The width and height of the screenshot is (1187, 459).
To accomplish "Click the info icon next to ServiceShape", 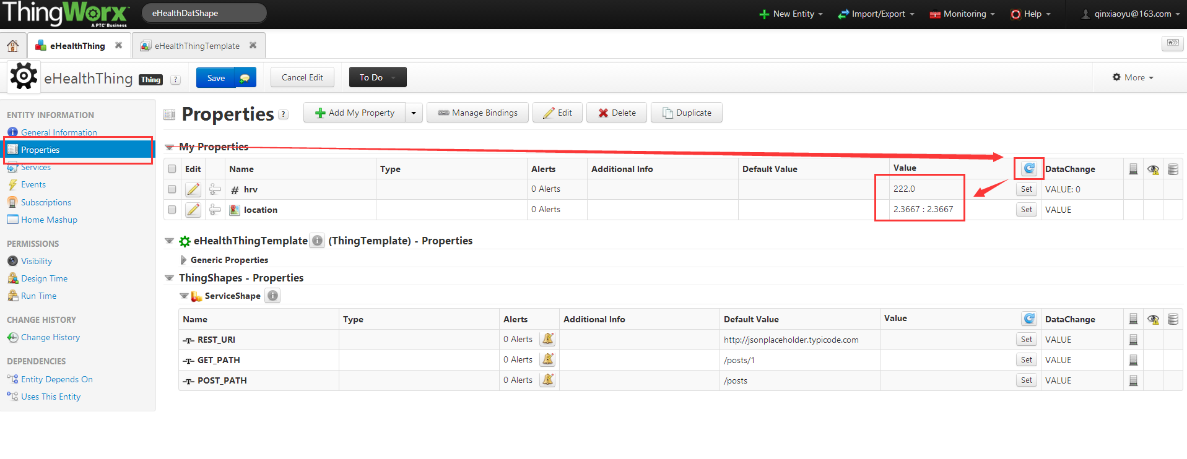I will 272,296.
